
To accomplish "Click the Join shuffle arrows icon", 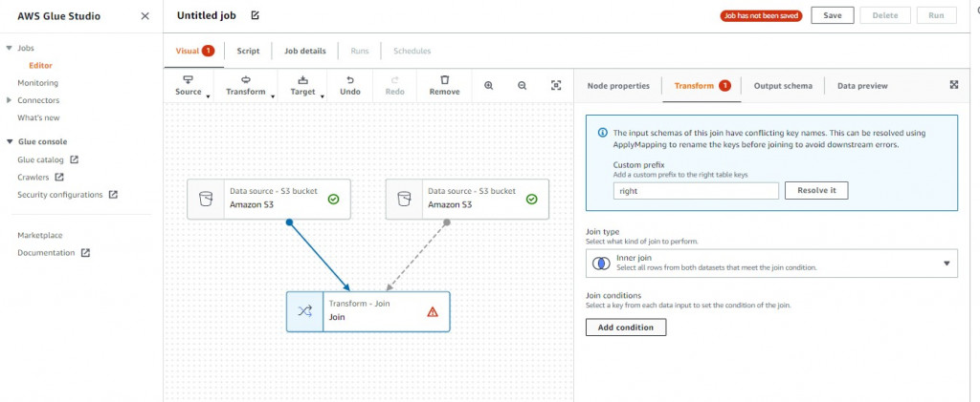I will coord(304,311).
